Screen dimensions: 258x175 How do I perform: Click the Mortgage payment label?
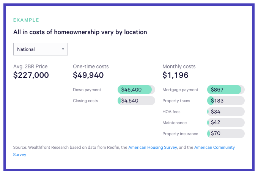180,90
